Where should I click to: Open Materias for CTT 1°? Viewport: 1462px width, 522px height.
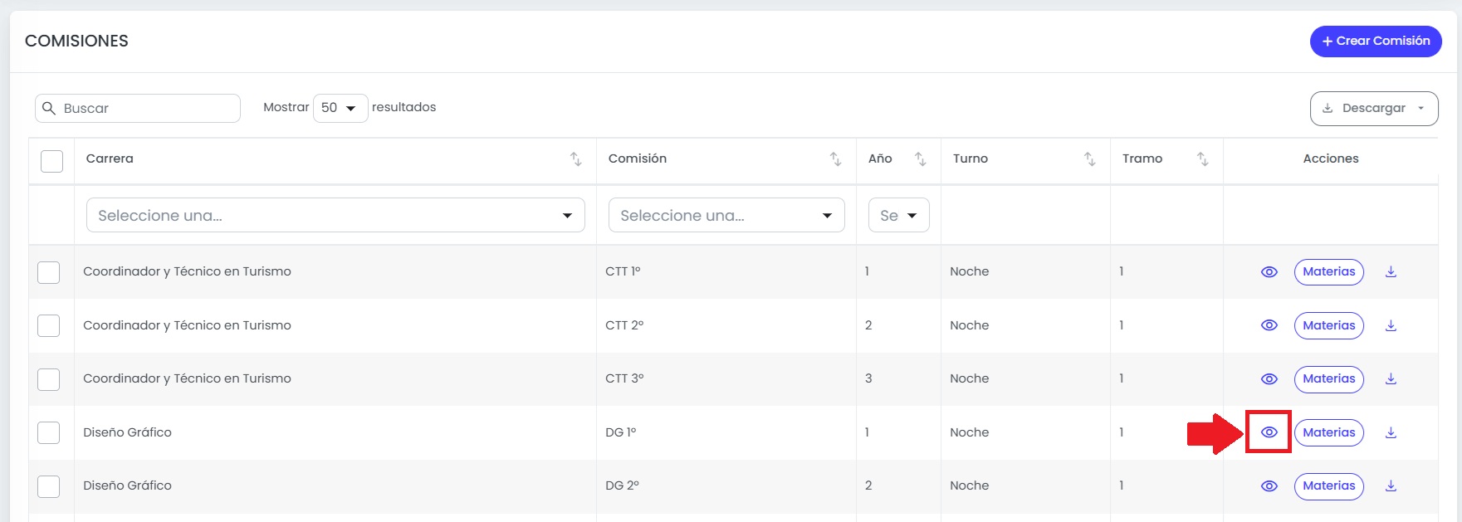[x=1328, y=272]
